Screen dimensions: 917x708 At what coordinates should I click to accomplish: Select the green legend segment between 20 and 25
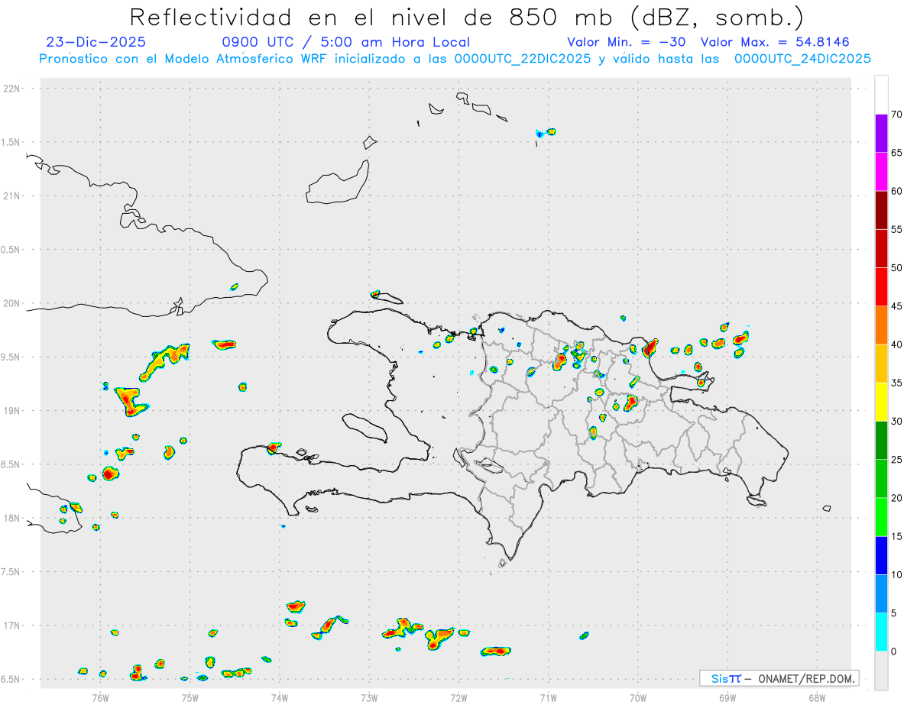coord(881,479)
